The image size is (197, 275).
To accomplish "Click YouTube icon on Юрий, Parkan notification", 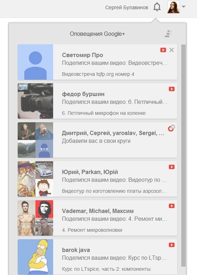I will [171, 167].
